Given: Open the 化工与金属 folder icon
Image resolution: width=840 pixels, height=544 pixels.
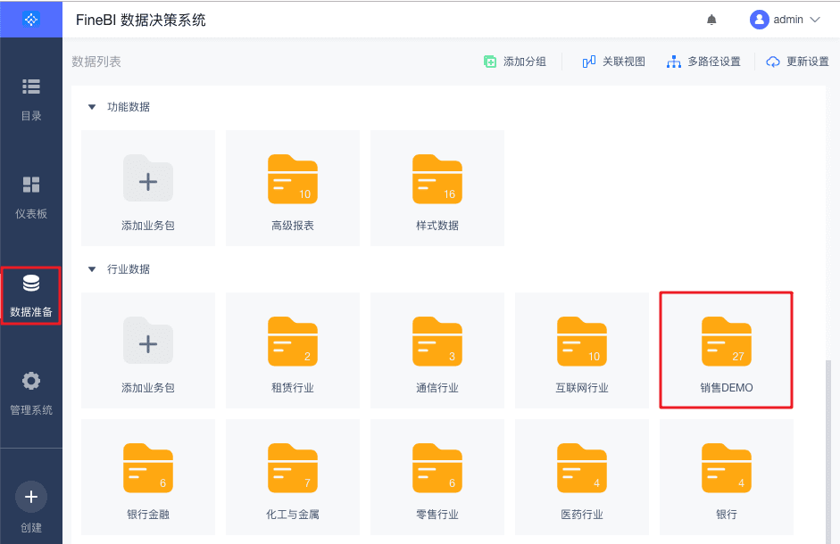Looking at the screenshot, I should point(293,467).
